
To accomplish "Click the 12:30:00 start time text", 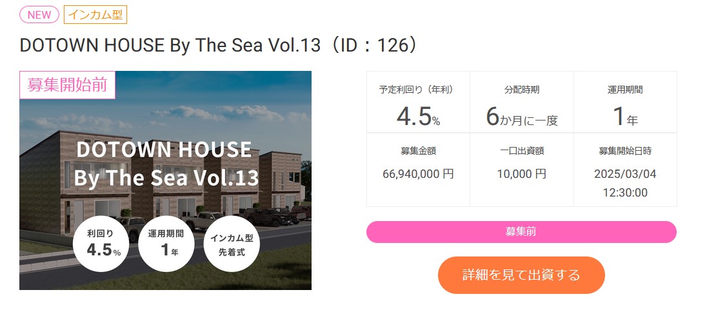I will 625,193.
